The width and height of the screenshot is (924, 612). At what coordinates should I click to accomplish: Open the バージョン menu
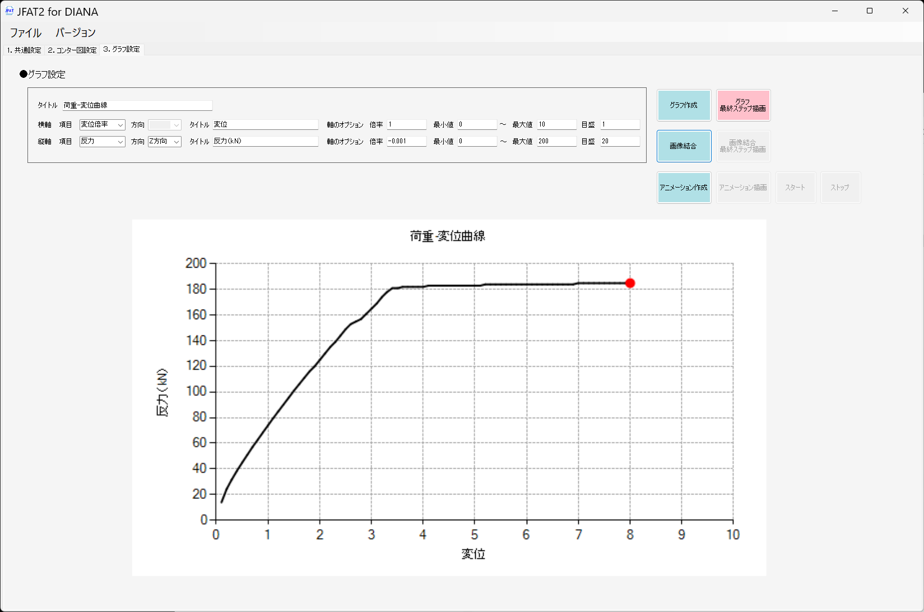point(76,32)
